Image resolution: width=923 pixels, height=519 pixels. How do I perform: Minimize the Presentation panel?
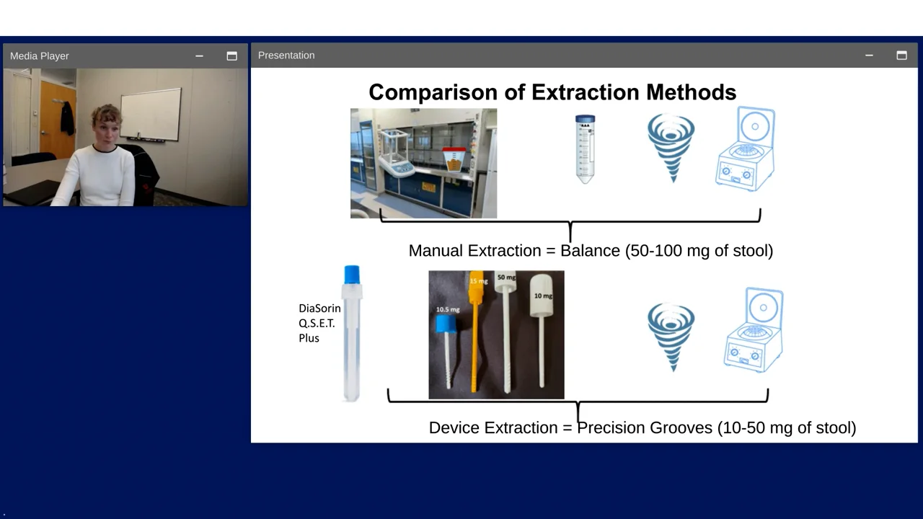(869, 55)
